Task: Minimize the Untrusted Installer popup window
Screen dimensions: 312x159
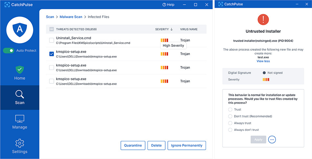Action: click(x=297, y=4)
